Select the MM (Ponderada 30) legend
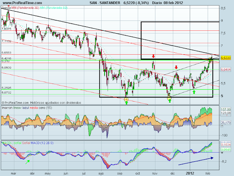 pos(25,8)
